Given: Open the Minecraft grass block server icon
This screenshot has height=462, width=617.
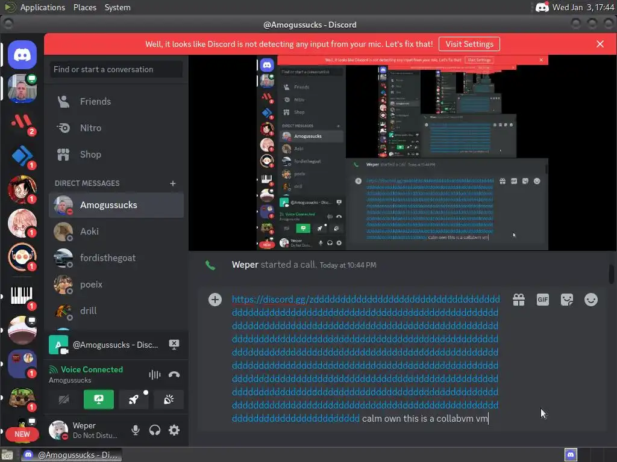Looking at the screenshot, I should (22, 398).
